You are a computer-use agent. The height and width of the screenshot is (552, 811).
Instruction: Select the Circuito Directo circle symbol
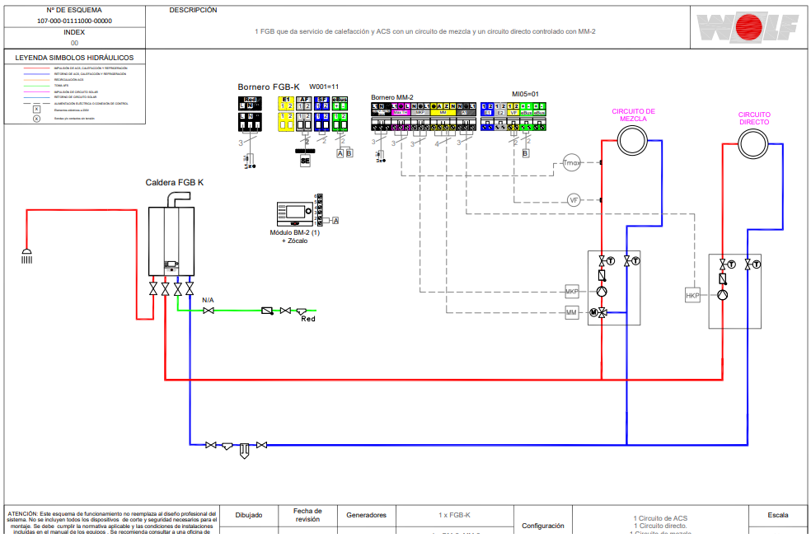click(753, 143)
